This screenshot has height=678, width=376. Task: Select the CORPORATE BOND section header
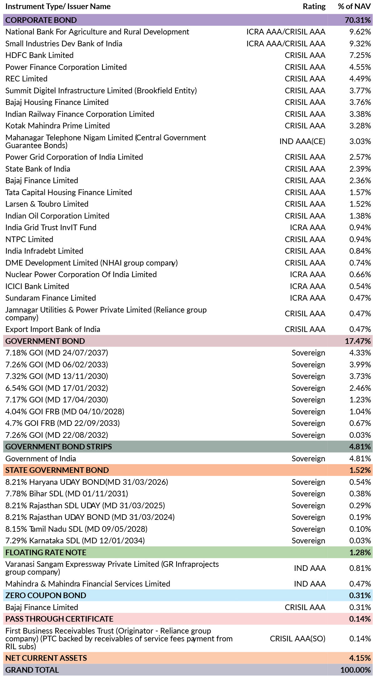188,20
